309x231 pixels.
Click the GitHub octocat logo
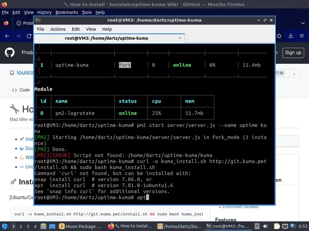click(x=9, y=52)
